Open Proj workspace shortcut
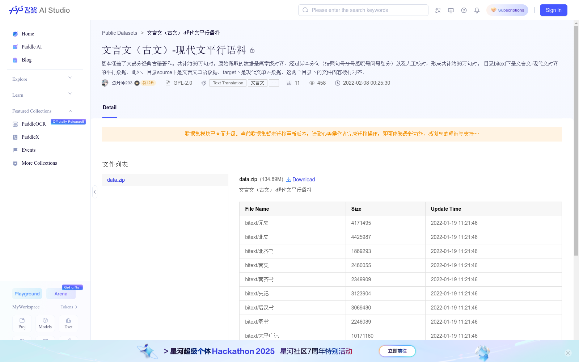579x362 pixels. tap(22, 324)
